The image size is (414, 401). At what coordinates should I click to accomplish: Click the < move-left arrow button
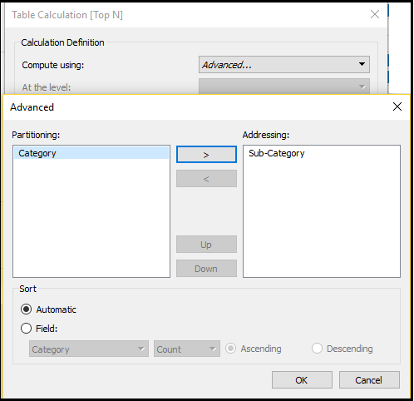coord(206,179)
